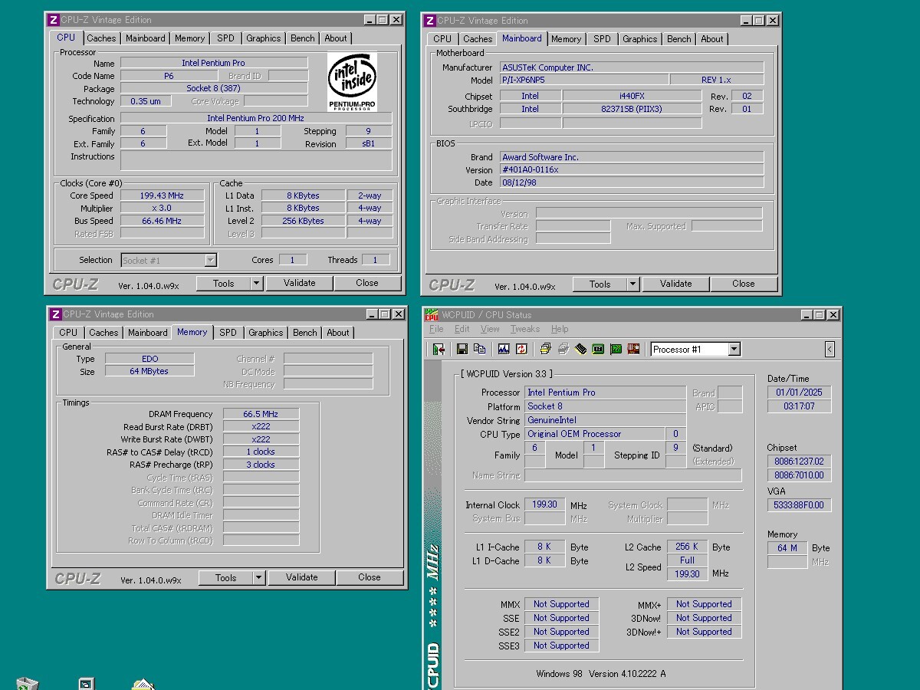Open the blue graph monitor icon in WCPUID
The height and width of the screenshot is (690, 920).
pos(504,350)
